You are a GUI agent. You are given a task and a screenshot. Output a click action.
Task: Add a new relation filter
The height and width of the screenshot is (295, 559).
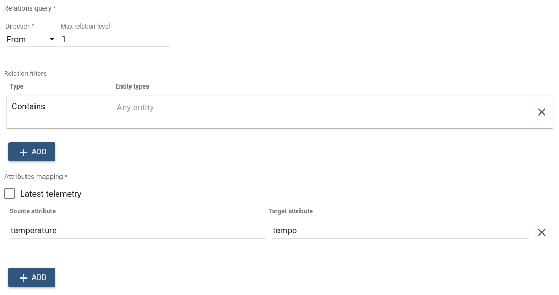32,152
